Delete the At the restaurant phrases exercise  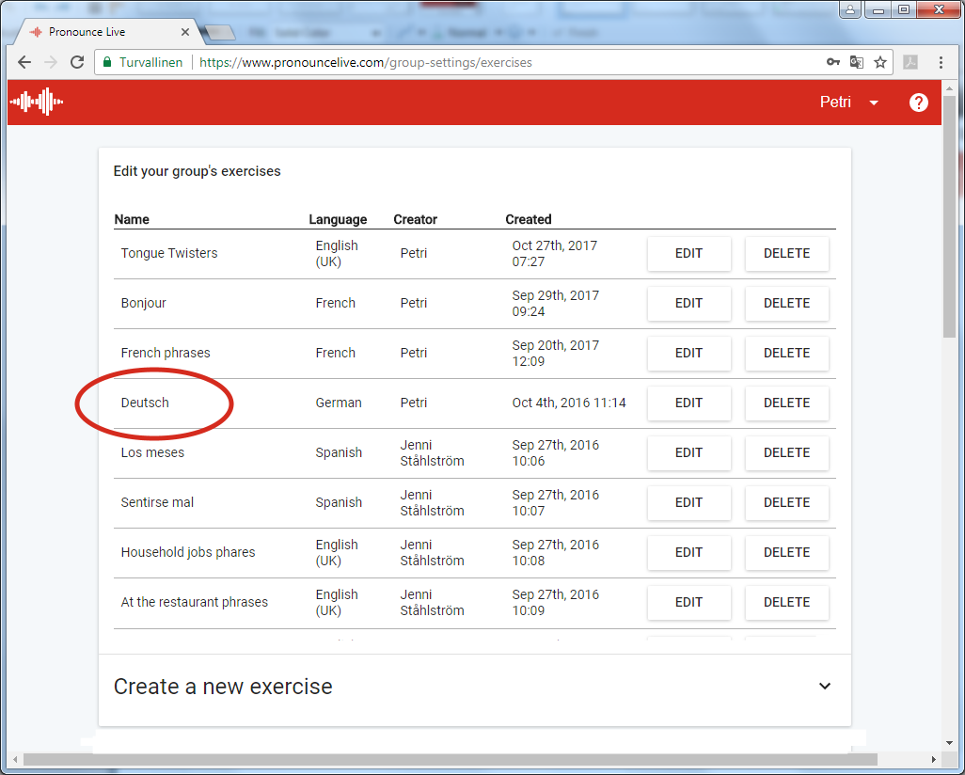pyautogui.click(x=786, y=603)
